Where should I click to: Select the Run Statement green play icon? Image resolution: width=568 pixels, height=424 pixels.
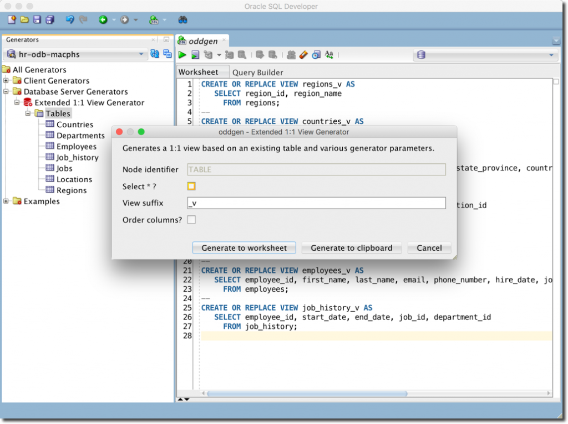(182, 54)
